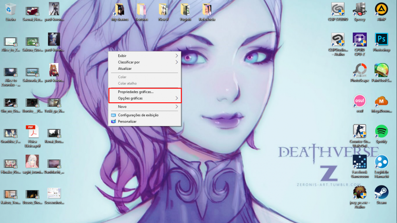Launch the AIMP music player icon
Viewport: 397px width, 223px height.
click(x=381, y=12)
